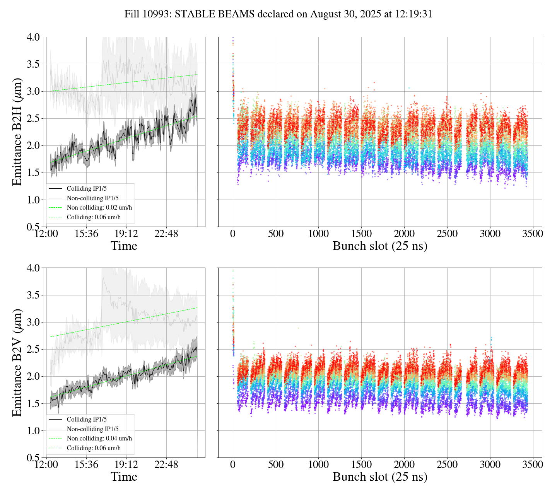Click the "Time" label under the B2V plot
Viewport: 557px width, 495px height.
tap(124, 477)
